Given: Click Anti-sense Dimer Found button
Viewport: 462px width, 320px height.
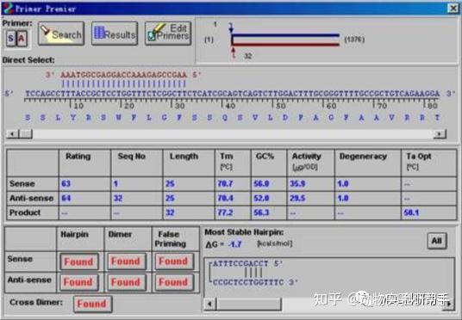Looking at the screenshot, I should tap(127, 282).
